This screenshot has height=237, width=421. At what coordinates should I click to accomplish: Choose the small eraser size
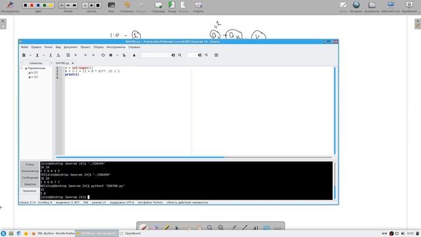(x=85, y=5)
